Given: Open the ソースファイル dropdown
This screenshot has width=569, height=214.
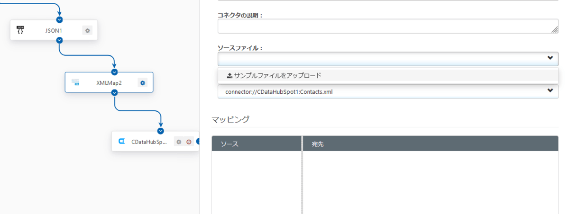Looking at the screenshot, I should click(x=388, y=59).
